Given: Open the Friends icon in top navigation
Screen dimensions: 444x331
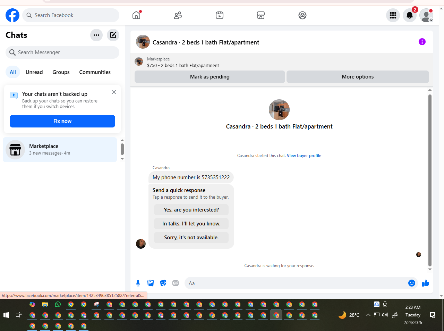Looking at the screenshot, I should click(x=178, y=15).
